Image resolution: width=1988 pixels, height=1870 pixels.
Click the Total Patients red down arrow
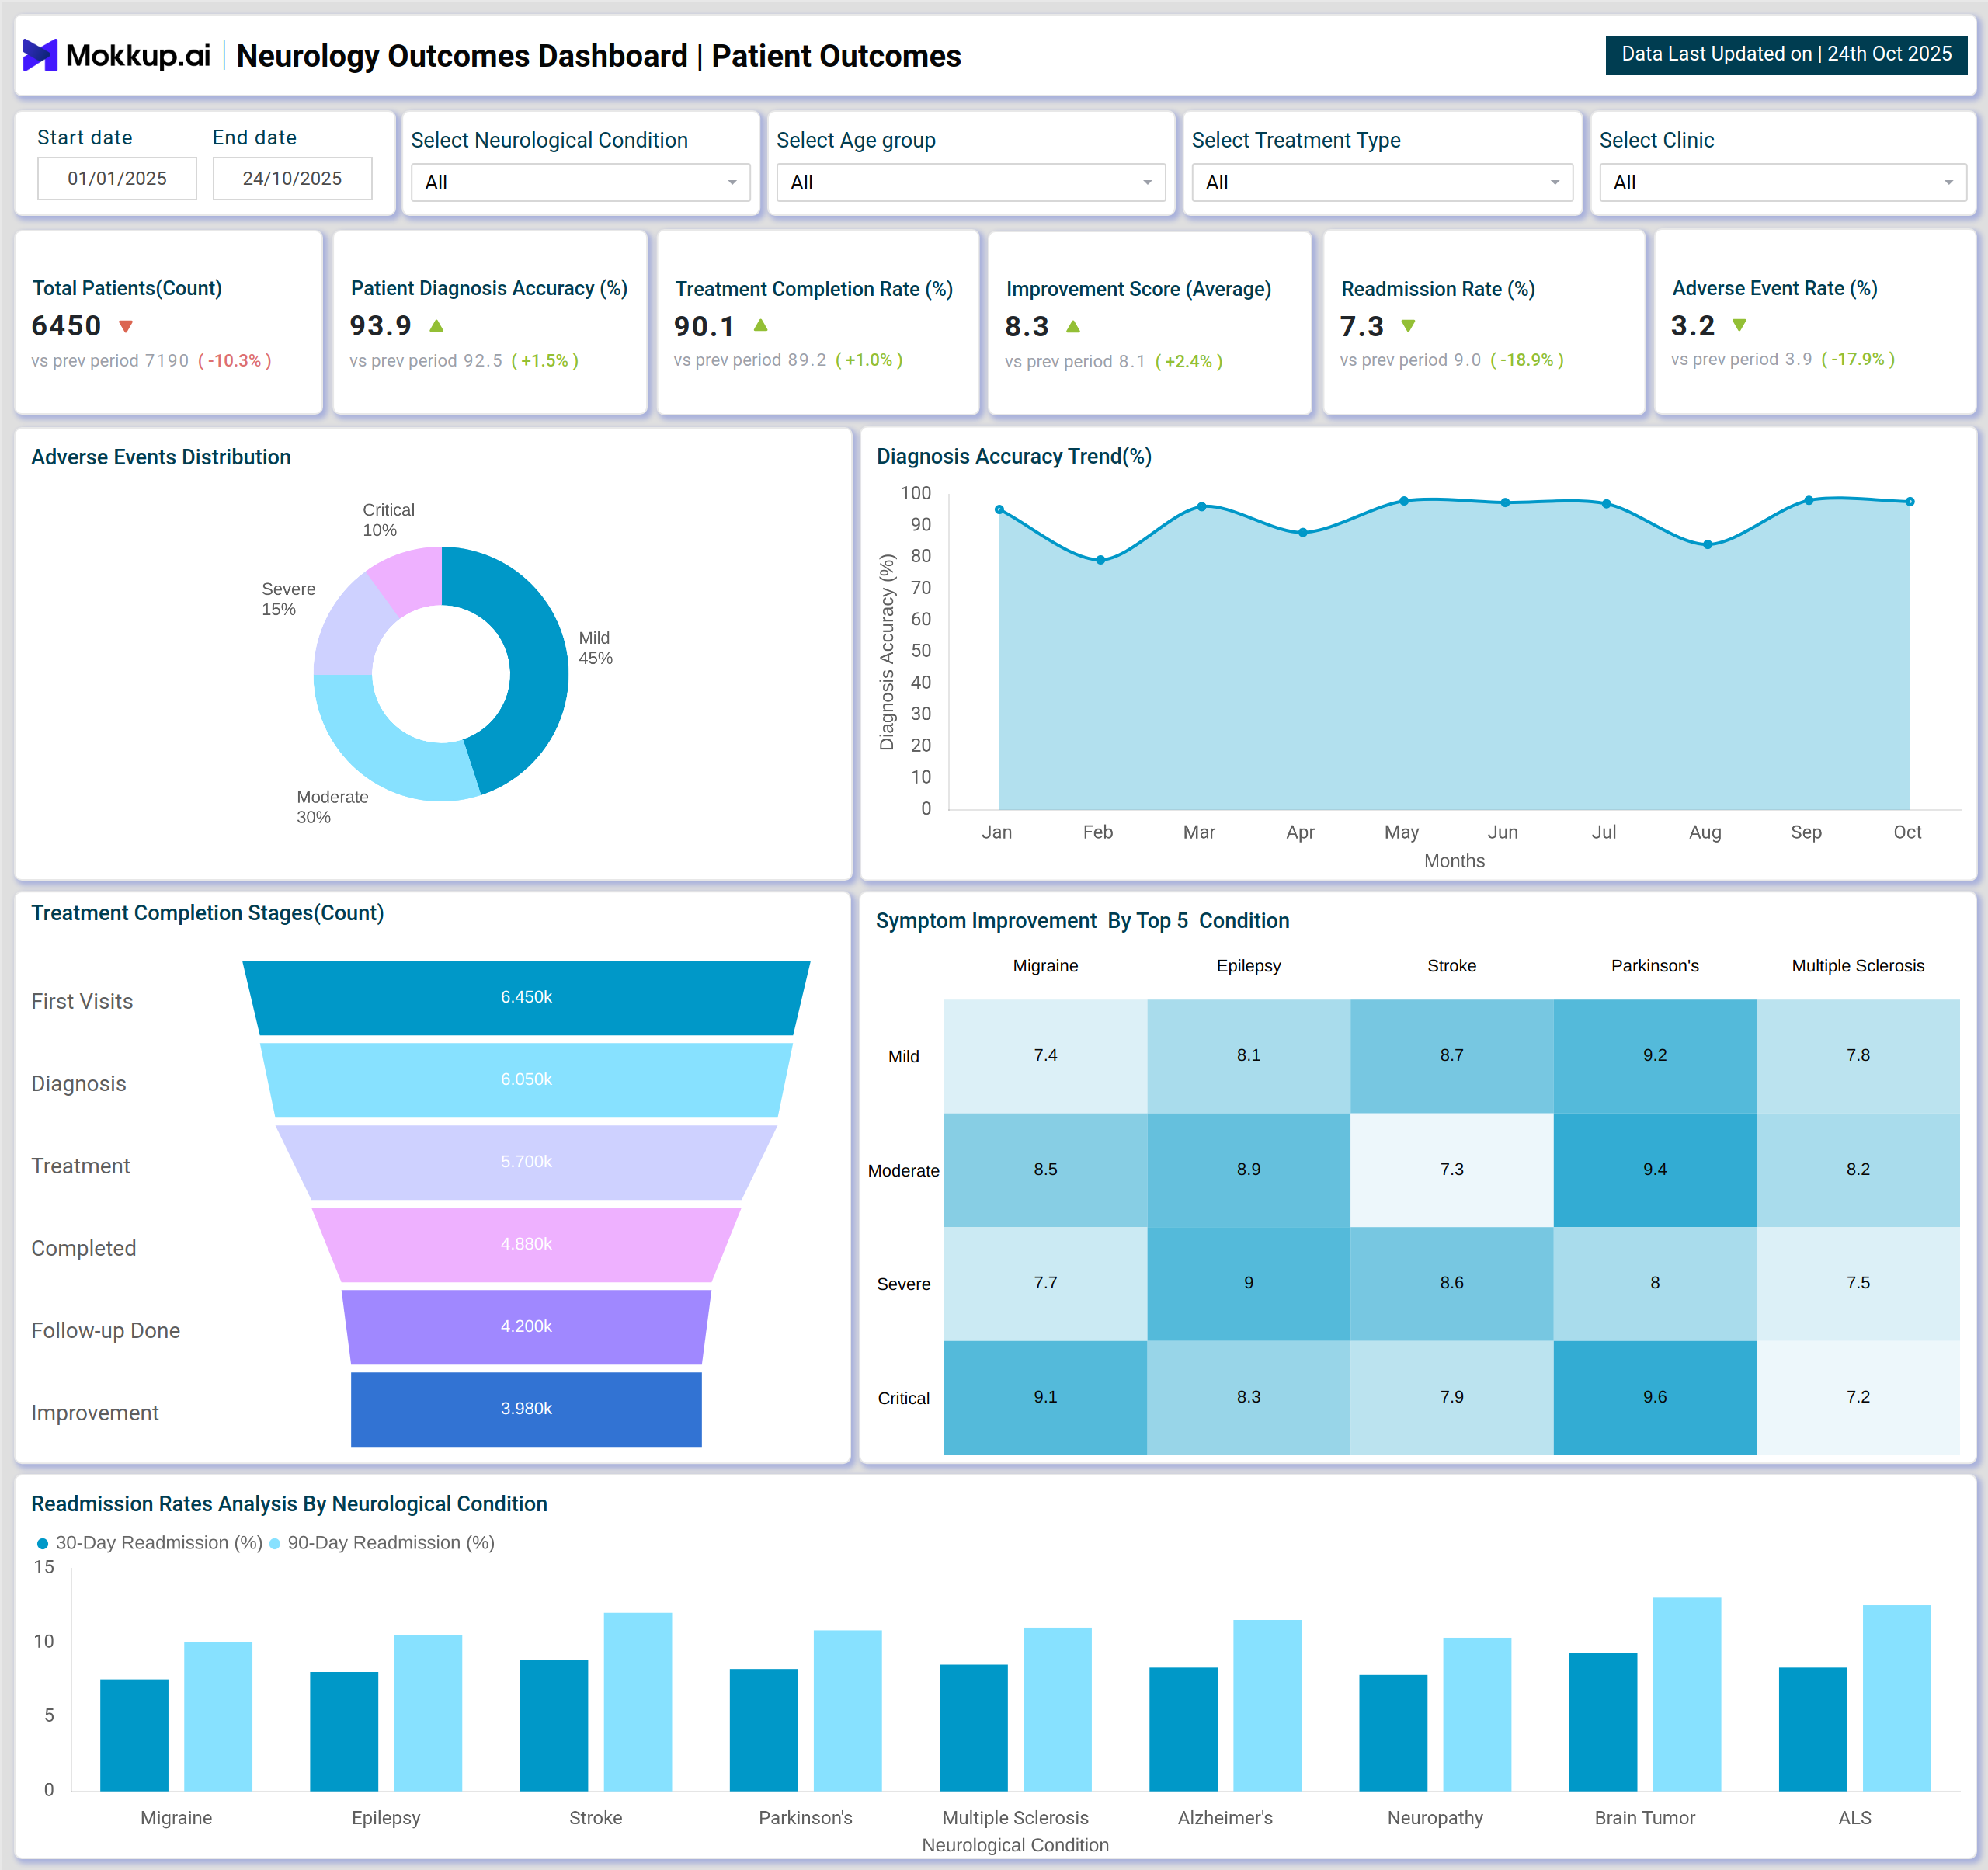pos(126,326)
